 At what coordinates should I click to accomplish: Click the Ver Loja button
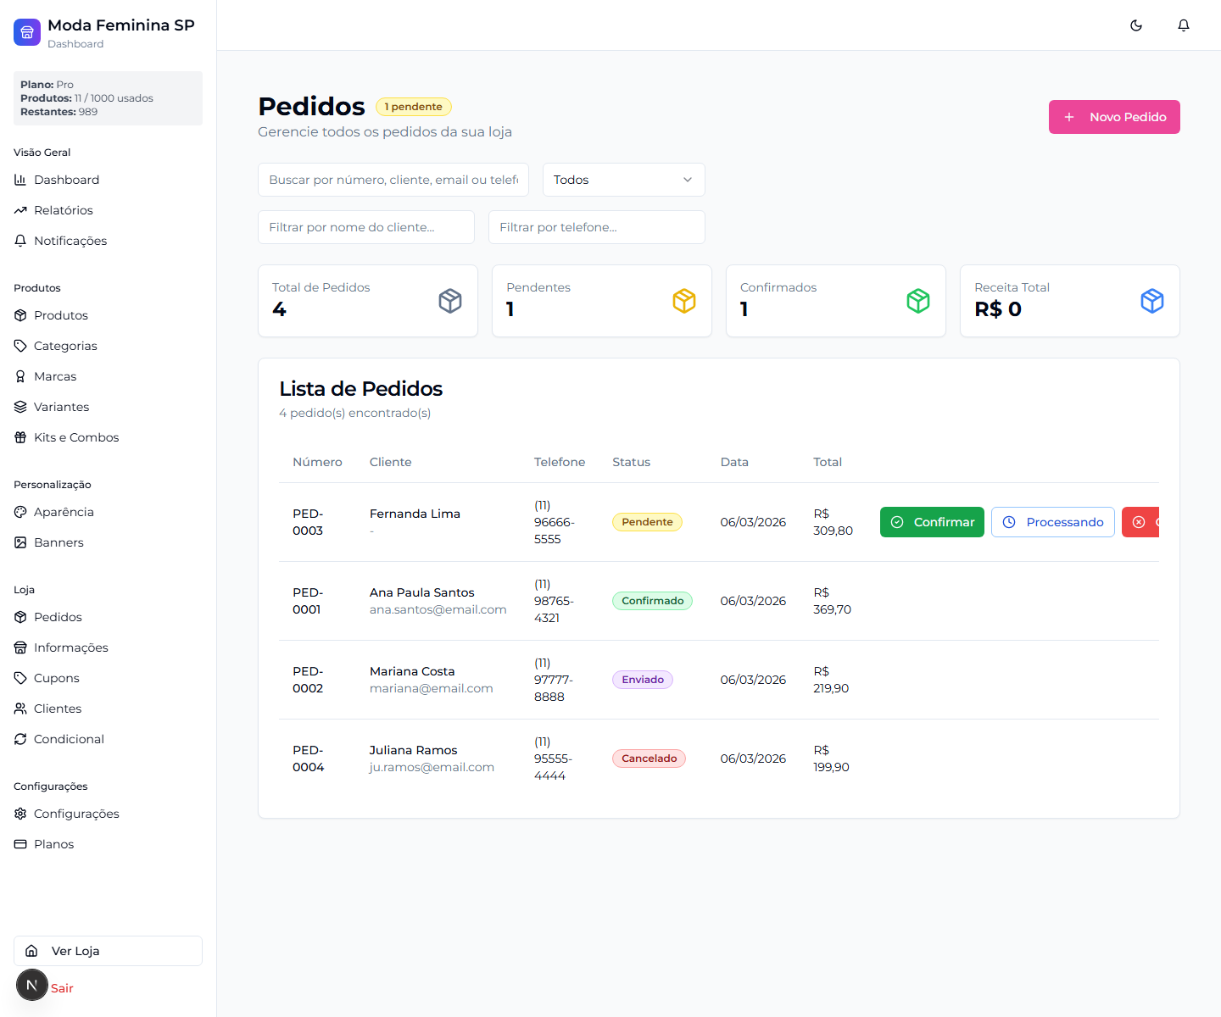[x=108, y=951]
